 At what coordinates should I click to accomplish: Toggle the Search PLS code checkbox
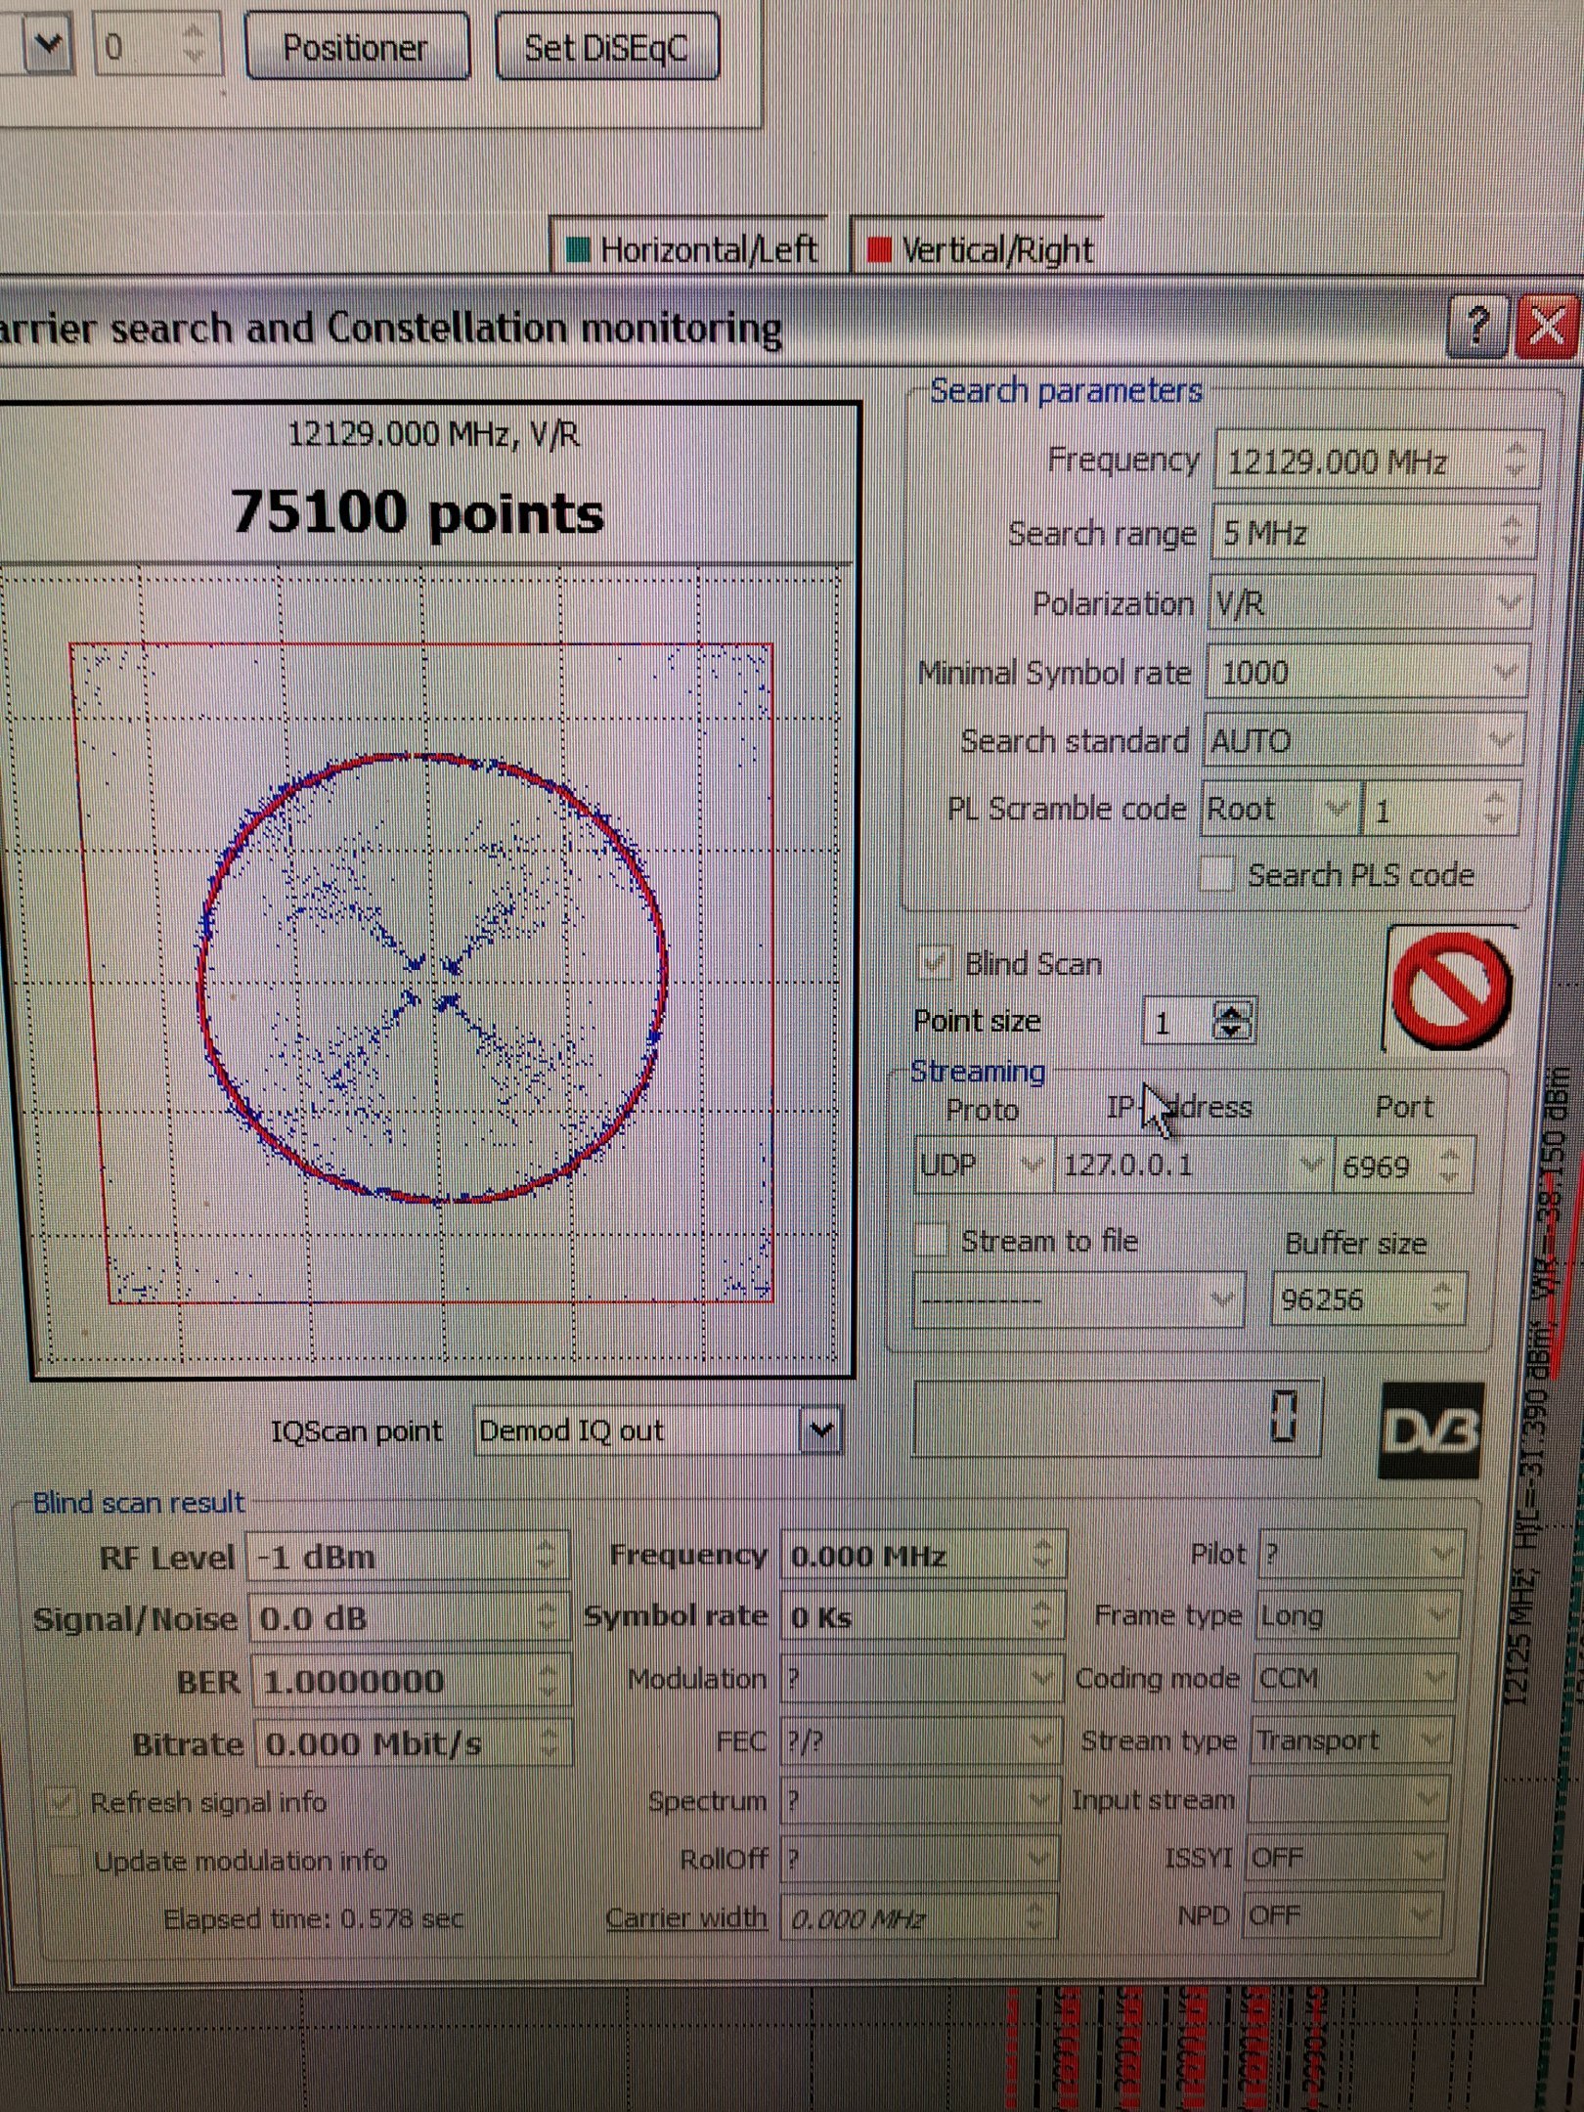coord(1216,874)
